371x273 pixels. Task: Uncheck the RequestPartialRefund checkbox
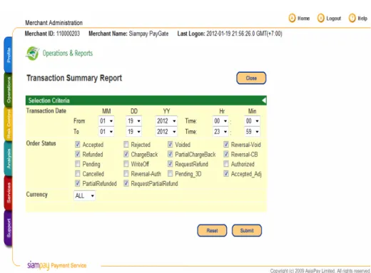[126, 183]
